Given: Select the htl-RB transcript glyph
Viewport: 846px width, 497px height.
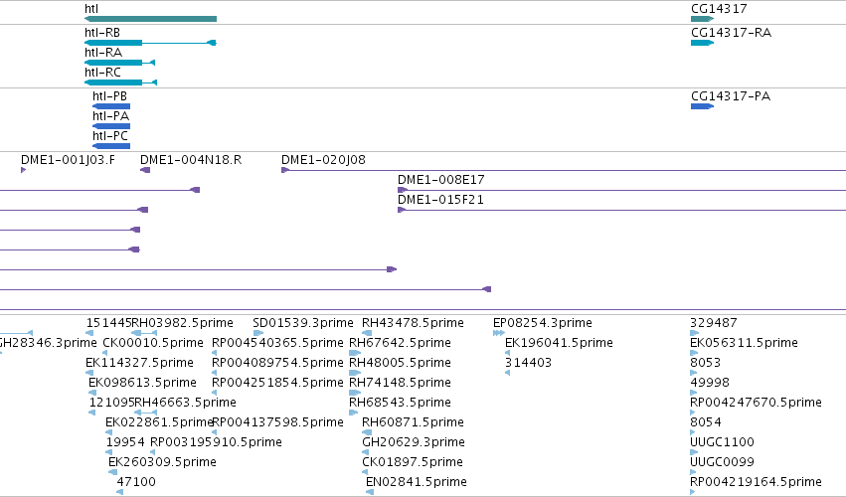Looking at the screenshot, I should point(150,43).
